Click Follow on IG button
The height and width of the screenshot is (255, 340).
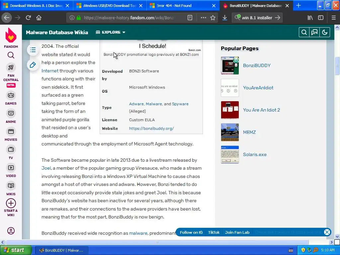[x=191, y=232]
